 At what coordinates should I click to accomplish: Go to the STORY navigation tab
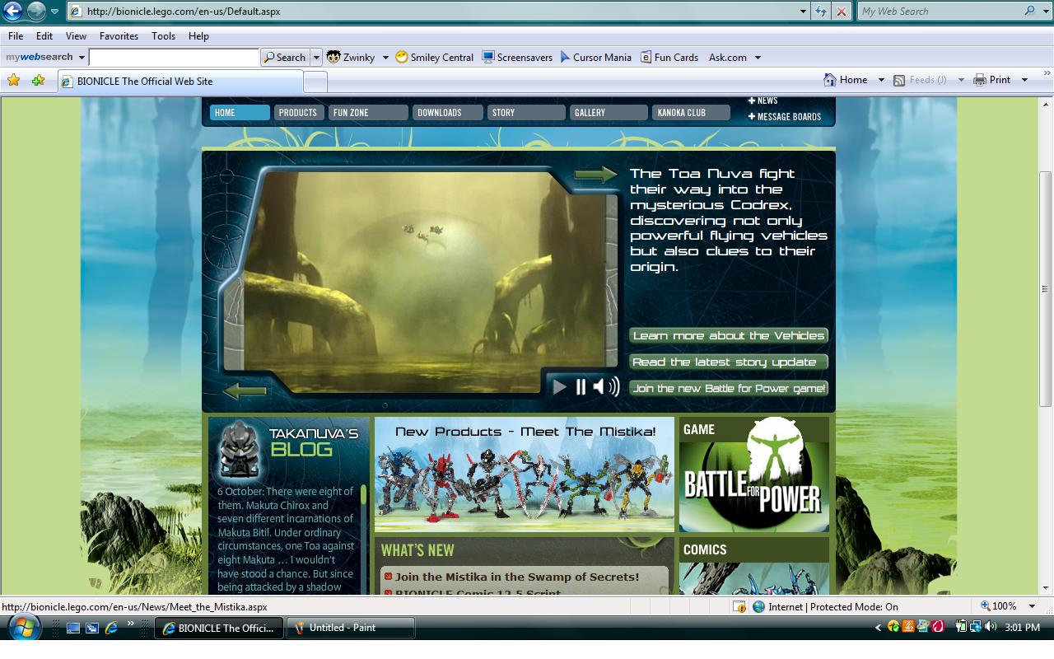pyautogui.click(x=526, y=113)
